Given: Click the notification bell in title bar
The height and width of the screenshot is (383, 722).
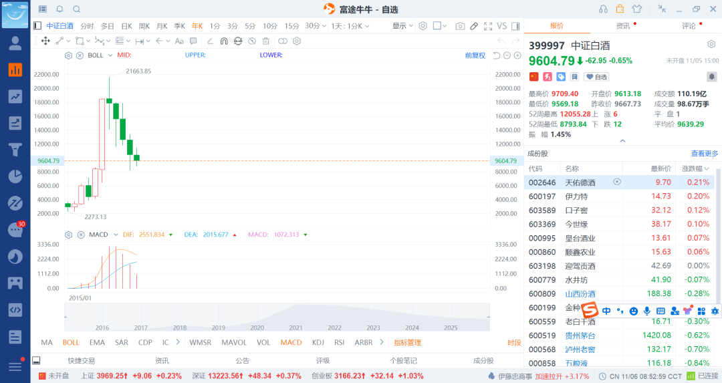Looking at the screenshot, I should (60, 9).
